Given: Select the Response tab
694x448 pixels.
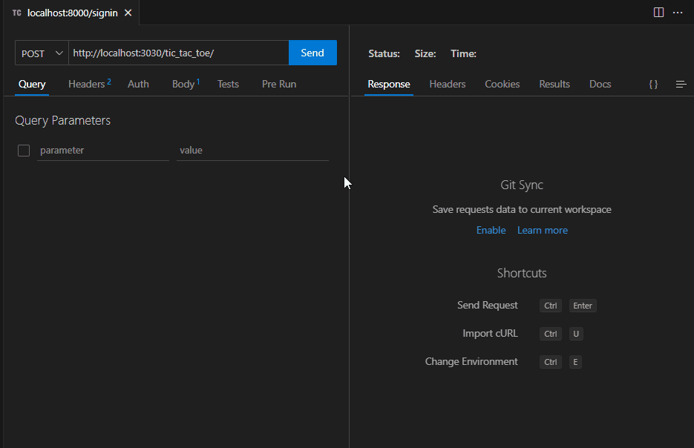Looking at the screenshot, I should [x=389, y=84].
